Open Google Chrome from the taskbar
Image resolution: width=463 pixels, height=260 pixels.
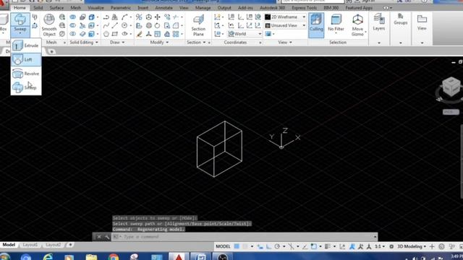click(x=113, y=257)
